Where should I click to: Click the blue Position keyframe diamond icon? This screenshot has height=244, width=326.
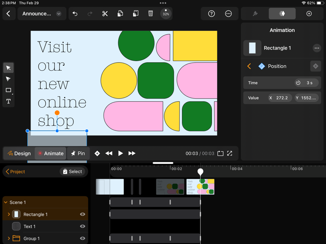[261, 66]
